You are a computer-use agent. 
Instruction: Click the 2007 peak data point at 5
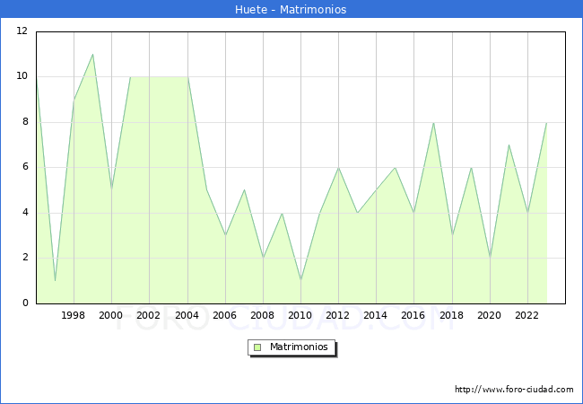(244, 189)
